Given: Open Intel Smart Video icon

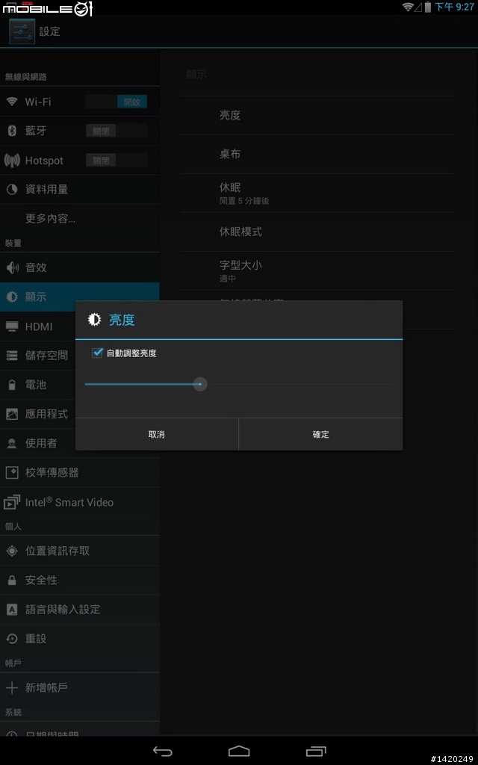Looking at the screenshot, I should coord(12,502).
